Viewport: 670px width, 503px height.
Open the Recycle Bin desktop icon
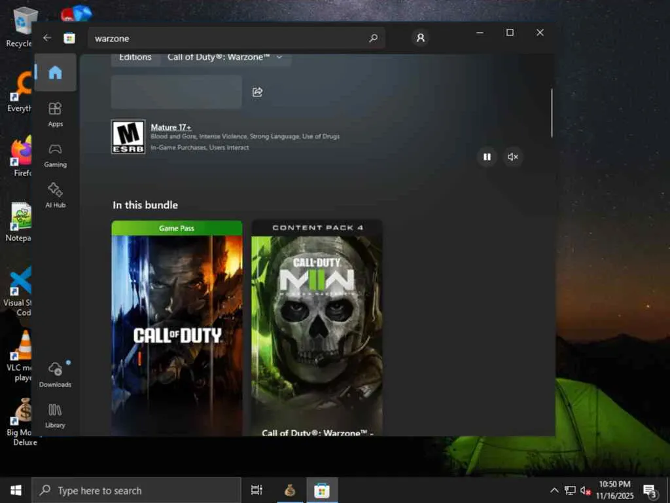[19, 26]
